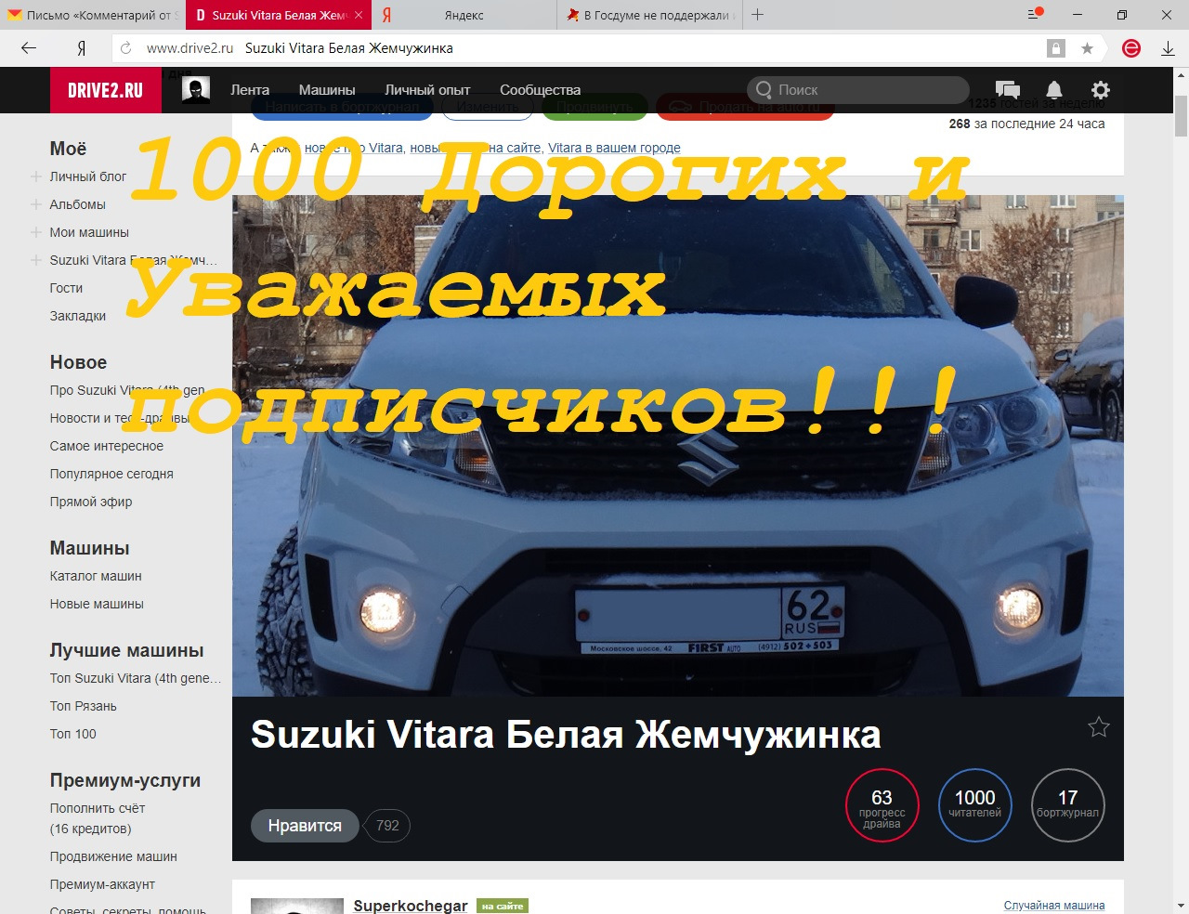Click the plus beside Suzuki Vitara sidebar entry
Viewport: 1189px width, 914px height.
[x=36, y=260]
